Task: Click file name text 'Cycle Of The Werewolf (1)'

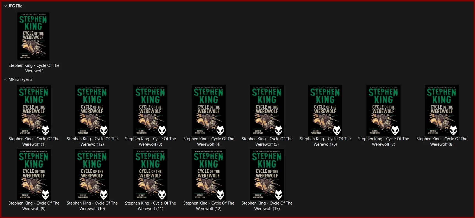Action: (34, 142)
